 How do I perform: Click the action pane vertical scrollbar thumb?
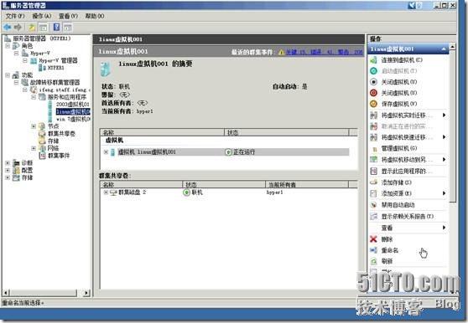[452, 126]
